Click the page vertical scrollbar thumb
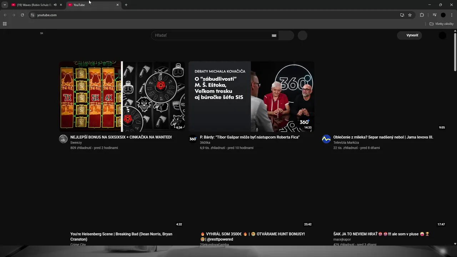Viewport: 457px width, 257px height. [x=455, y=52]
